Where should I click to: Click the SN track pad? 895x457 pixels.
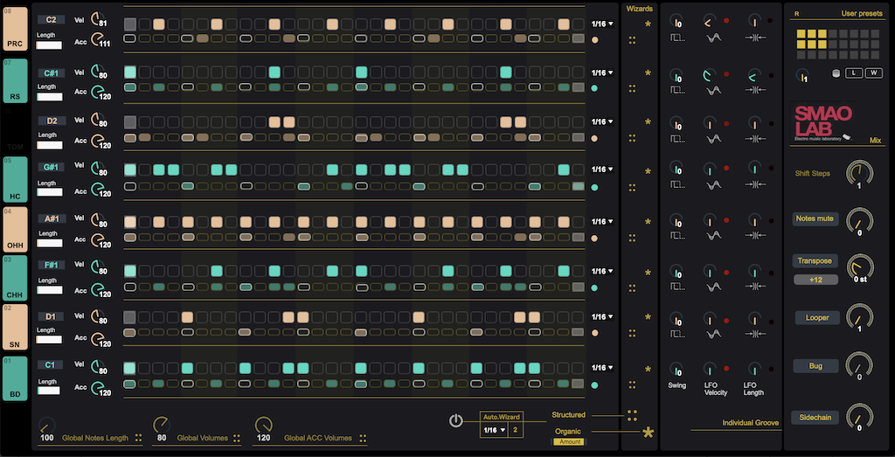(15, 326)
